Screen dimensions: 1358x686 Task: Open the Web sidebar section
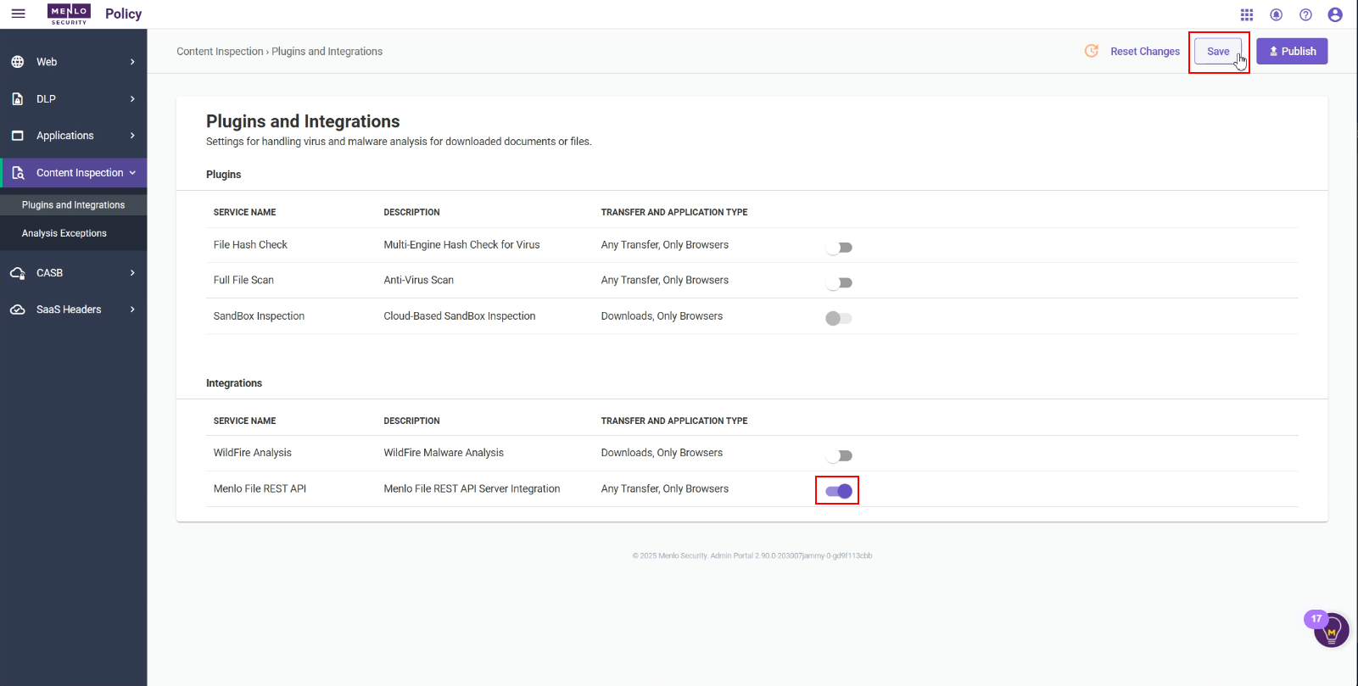coord(73,62)
